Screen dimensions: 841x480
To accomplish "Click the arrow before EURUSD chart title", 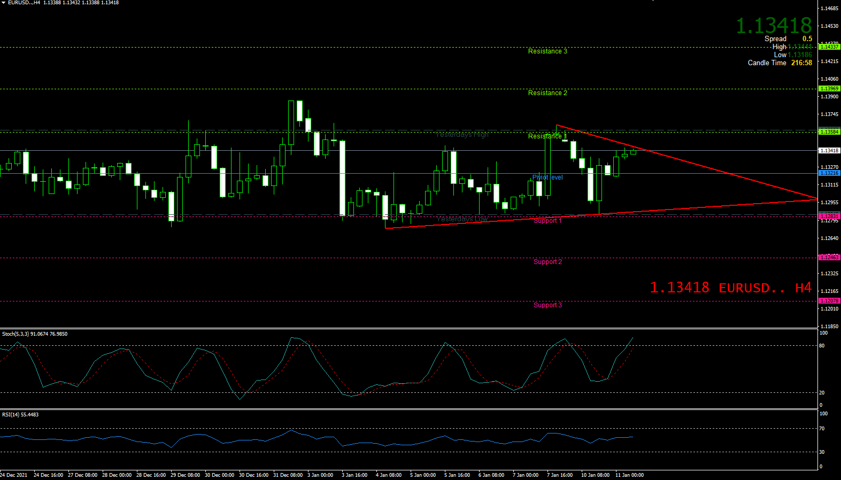I will (x=3, y=3).
